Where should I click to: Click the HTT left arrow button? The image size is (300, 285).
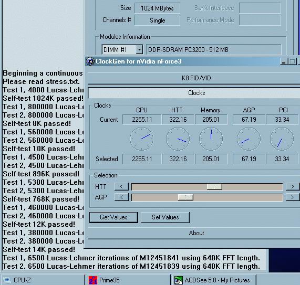pyautogui.click(x=121, y=186)
